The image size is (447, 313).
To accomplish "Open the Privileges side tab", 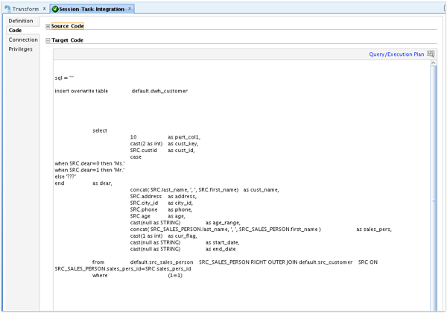I will (21, 49).
